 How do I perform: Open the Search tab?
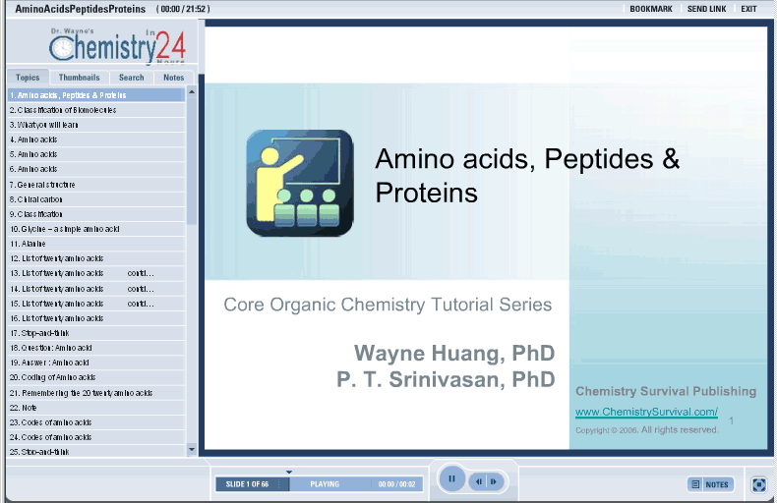pos(131,78)
